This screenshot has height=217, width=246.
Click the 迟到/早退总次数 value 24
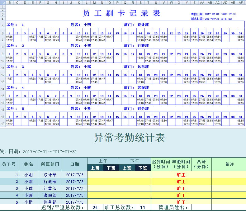95,207
